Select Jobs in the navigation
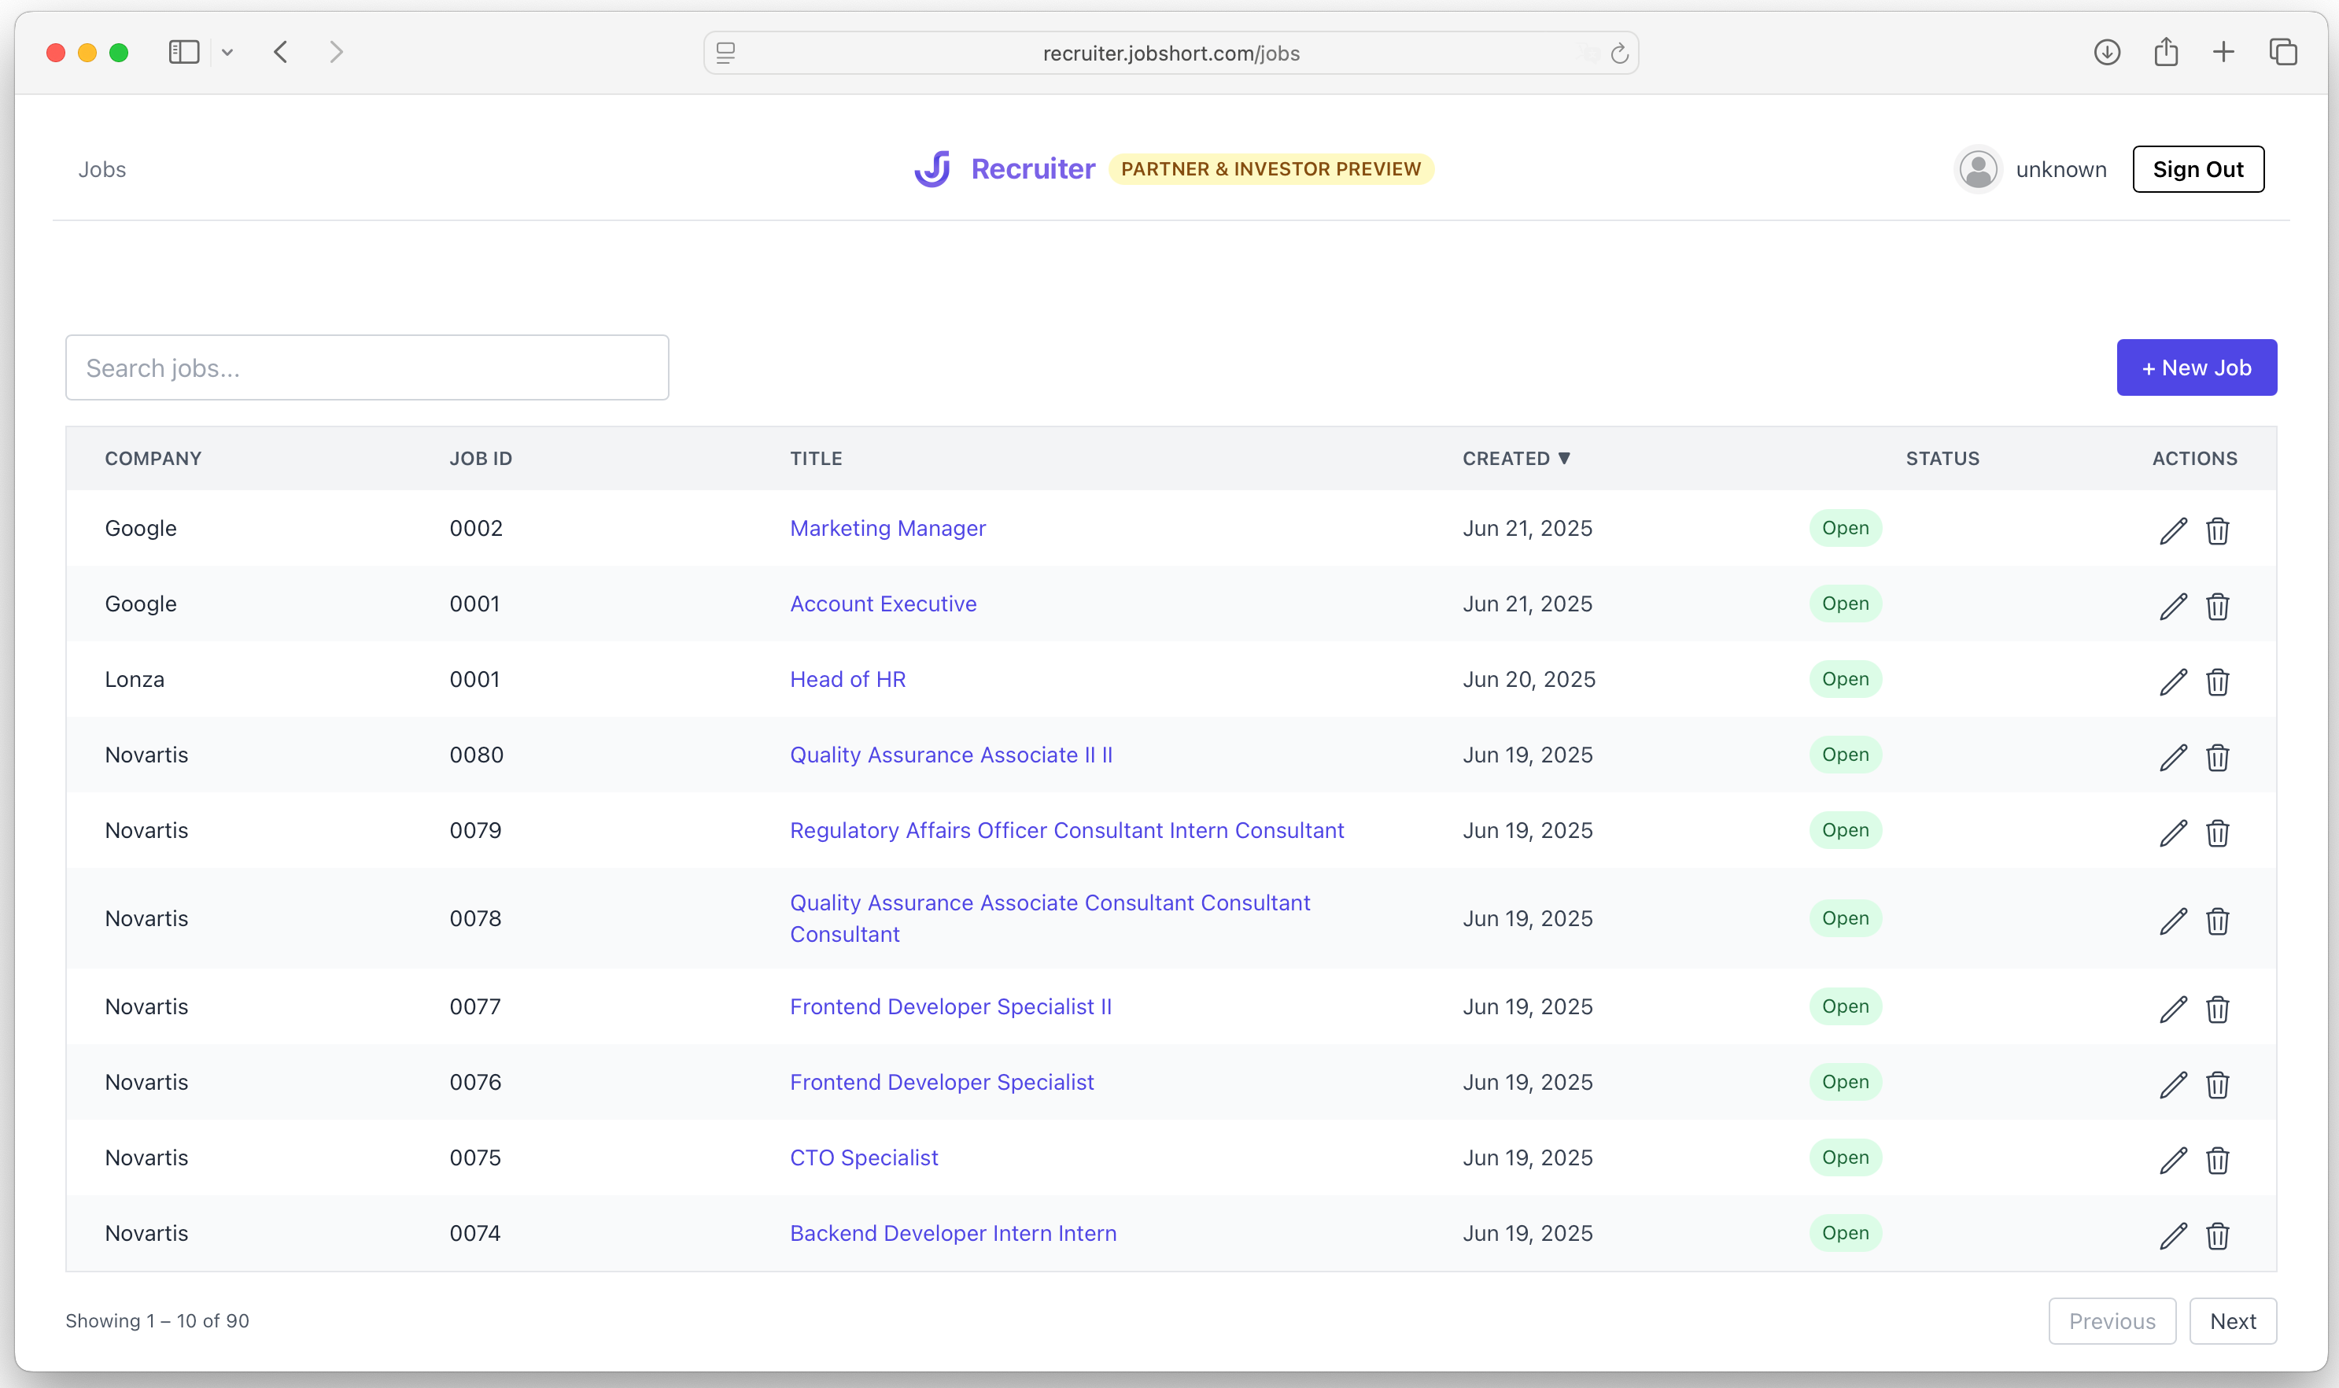The image size is (2339, 1388). 102,169
